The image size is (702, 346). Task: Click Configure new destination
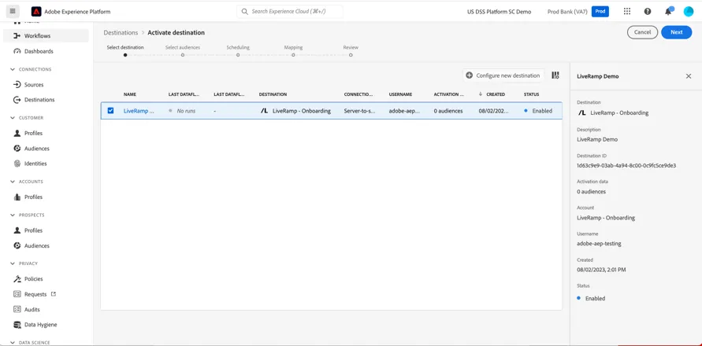point(503,75)
